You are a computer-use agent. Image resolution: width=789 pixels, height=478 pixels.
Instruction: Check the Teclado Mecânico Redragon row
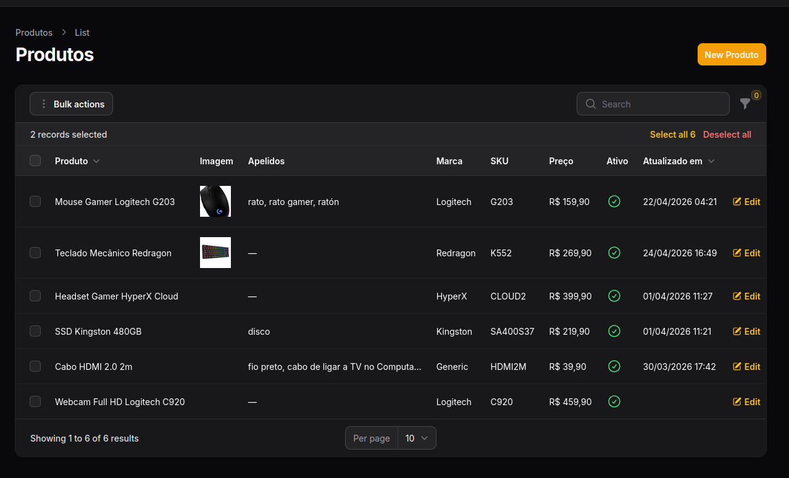tap(35, 253)
